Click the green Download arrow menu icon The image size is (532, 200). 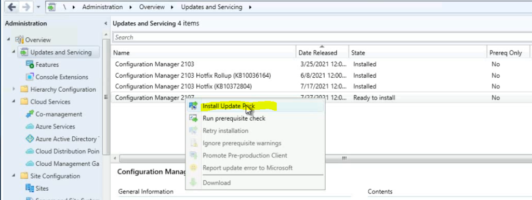click(x=193, y=182)
